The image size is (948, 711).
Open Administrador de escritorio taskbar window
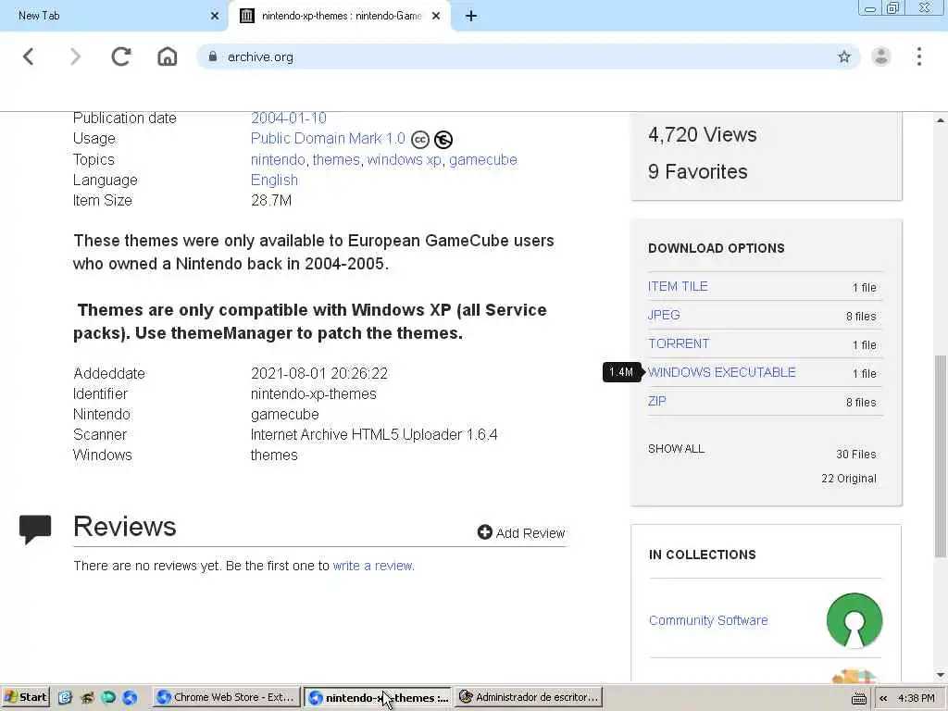point(529,698)
